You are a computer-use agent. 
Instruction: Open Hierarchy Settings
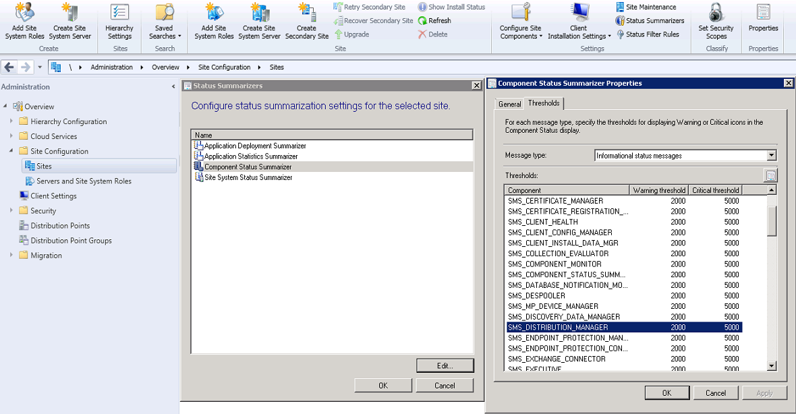120,22
